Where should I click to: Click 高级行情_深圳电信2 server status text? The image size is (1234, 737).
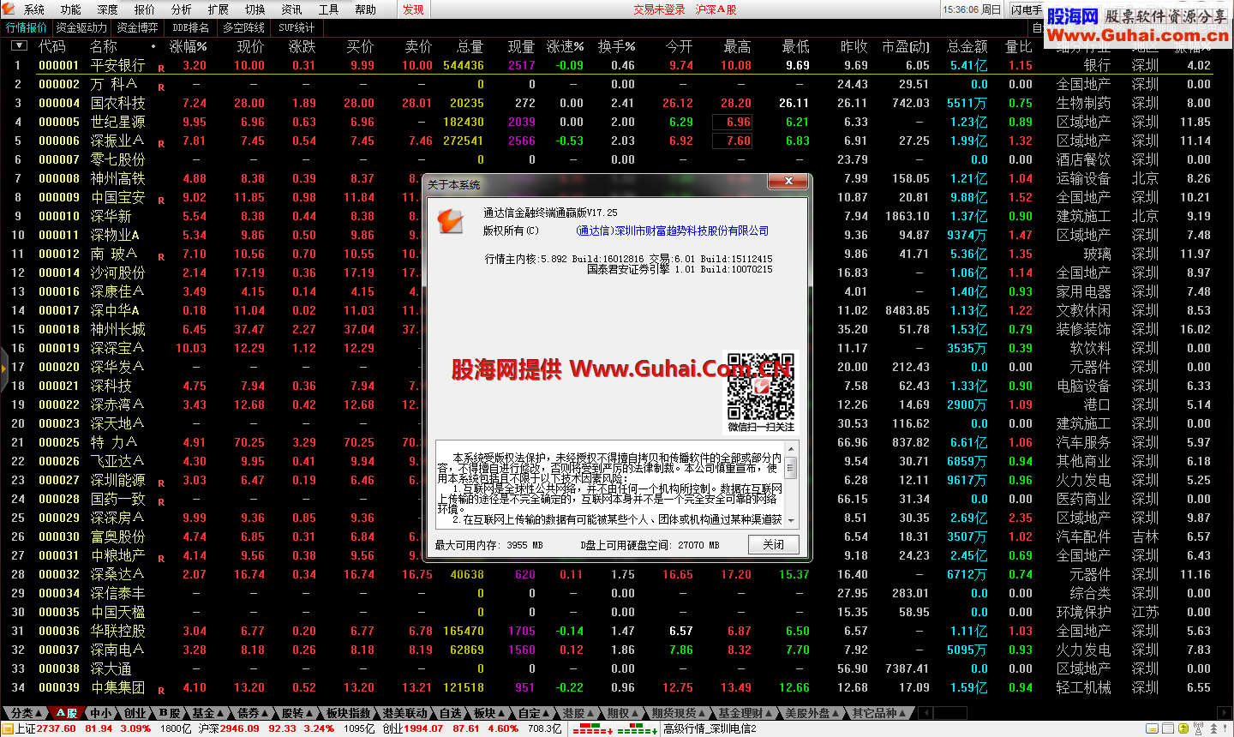click(710, 728)
